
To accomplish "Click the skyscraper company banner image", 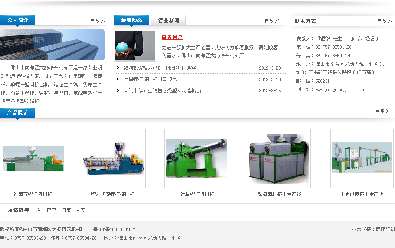I will pos(52,45).
